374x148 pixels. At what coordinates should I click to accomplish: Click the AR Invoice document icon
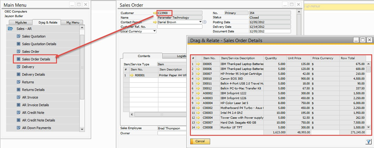click(x=18, y=97)
